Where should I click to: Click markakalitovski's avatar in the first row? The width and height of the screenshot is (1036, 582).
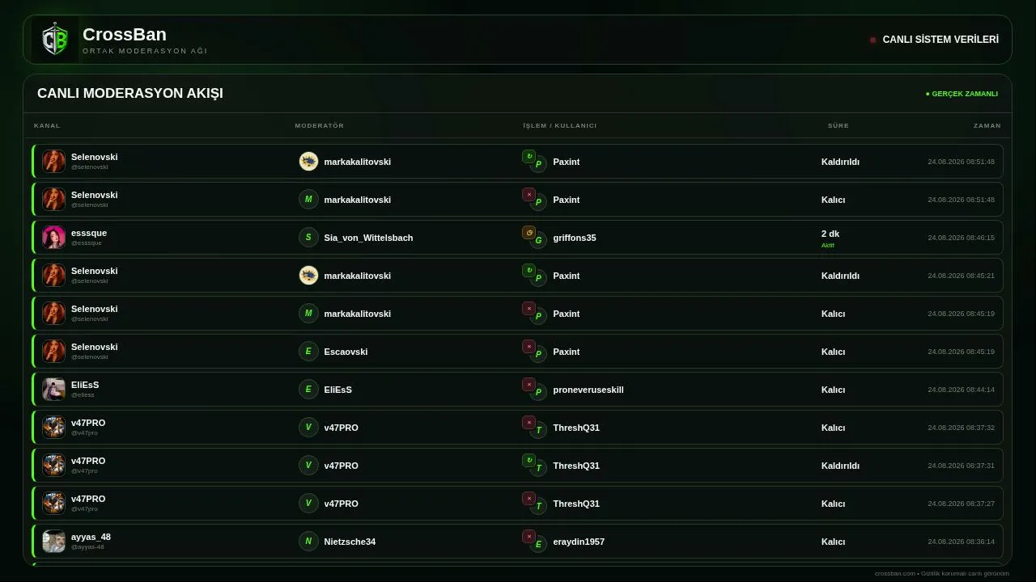point(308,162)
